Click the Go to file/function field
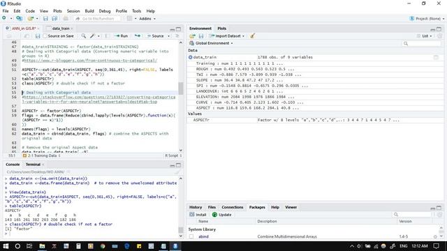The height and width of the screenshot is (251, 447). click(x=98, y=19)
